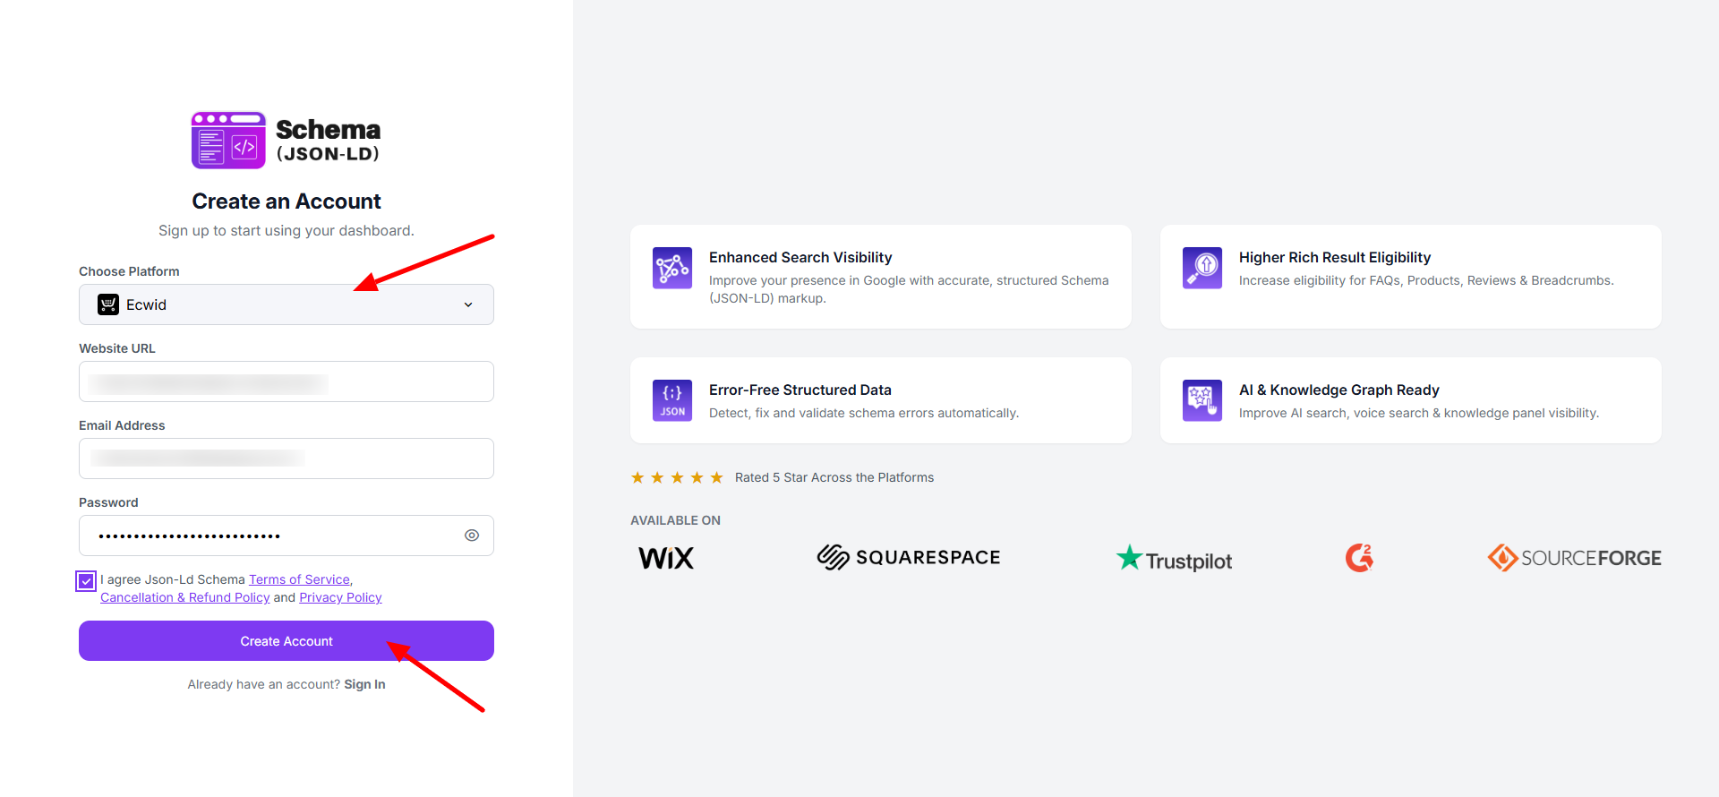This screenshot has height=797, width=1719.
Task: Click the SourceForge logo
Action: [1574, 558]
